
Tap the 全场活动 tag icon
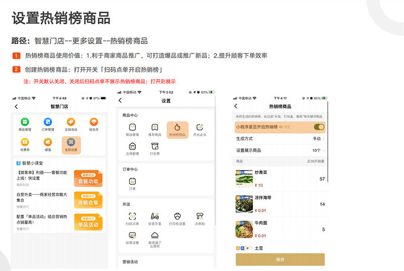click(71, 122)
